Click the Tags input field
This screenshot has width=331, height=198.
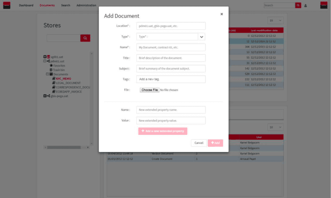coord(171,79)
